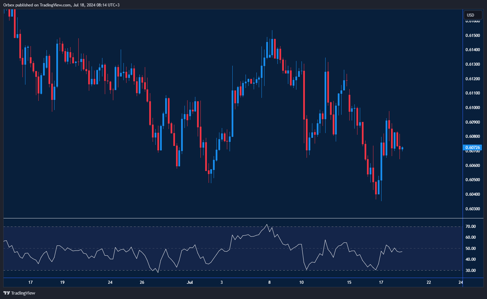Click the last candlestick on the chart
The height and width of the screenshot is (299, 487).
402,148
